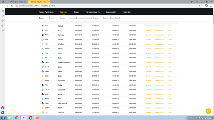Launch Chrome from the taskbar
Viewport: 214px width, 120px height.
click(17, 118)
